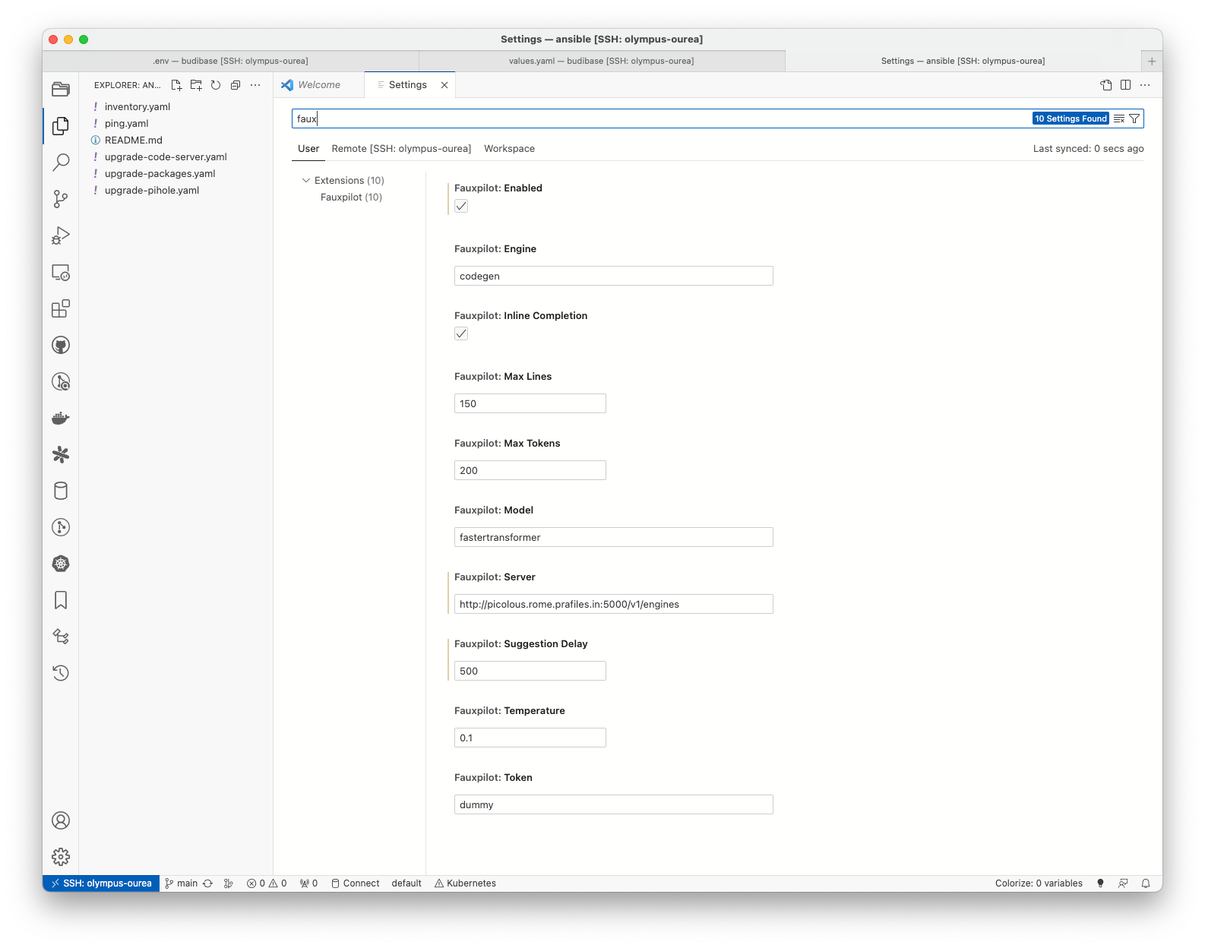Open the Welcome editor tab
Screen dimensions: 1205x948
click(319, 85)
